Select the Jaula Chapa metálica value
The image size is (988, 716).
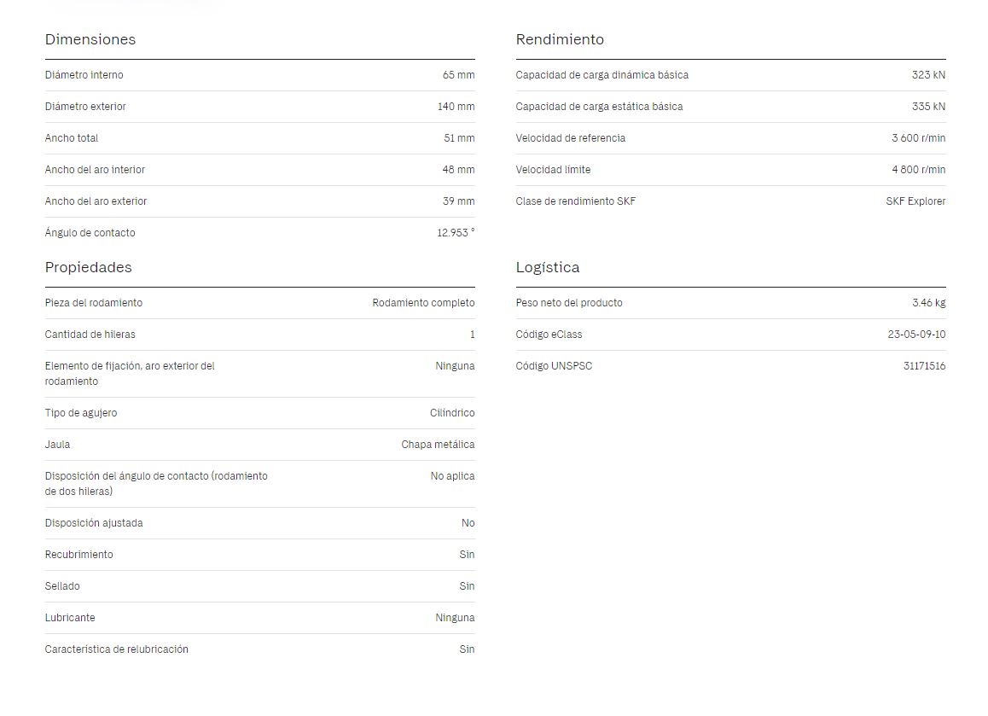tap(438, 445)
